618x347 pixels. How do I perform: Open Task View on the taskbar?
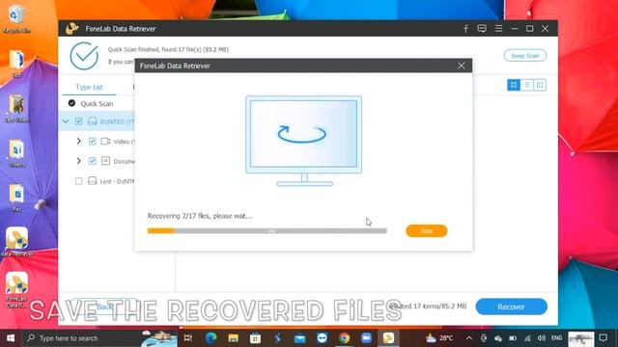tap(188, 338)
